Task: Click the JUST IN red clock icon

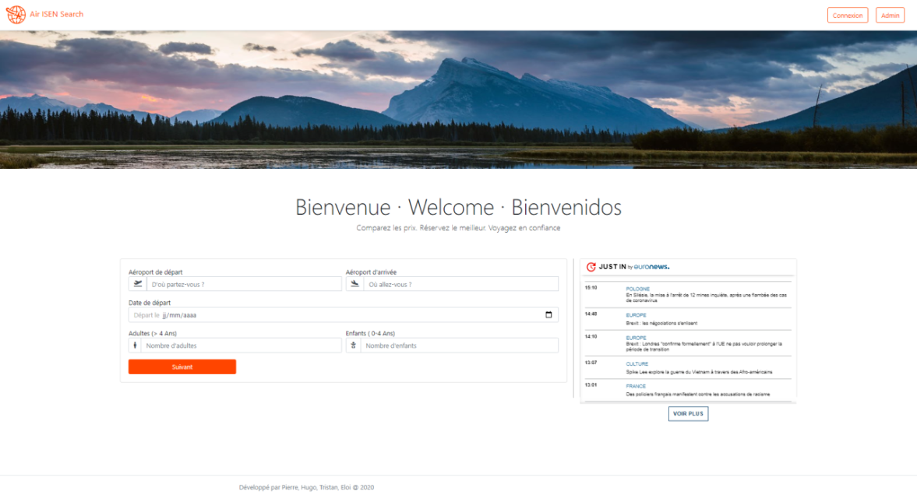Action: [593, 266]
